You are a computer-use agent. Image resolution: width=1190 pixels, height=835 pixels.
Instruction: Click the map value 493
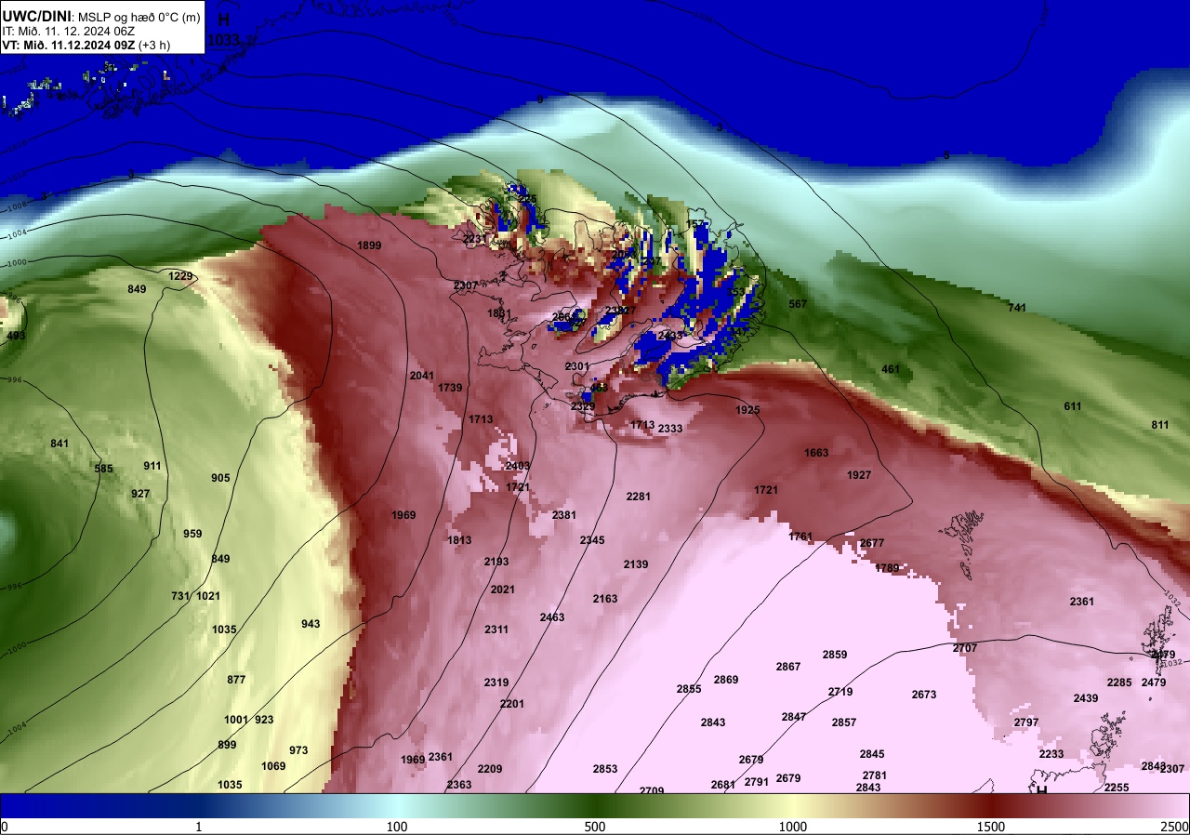click(x=16, y=336)
